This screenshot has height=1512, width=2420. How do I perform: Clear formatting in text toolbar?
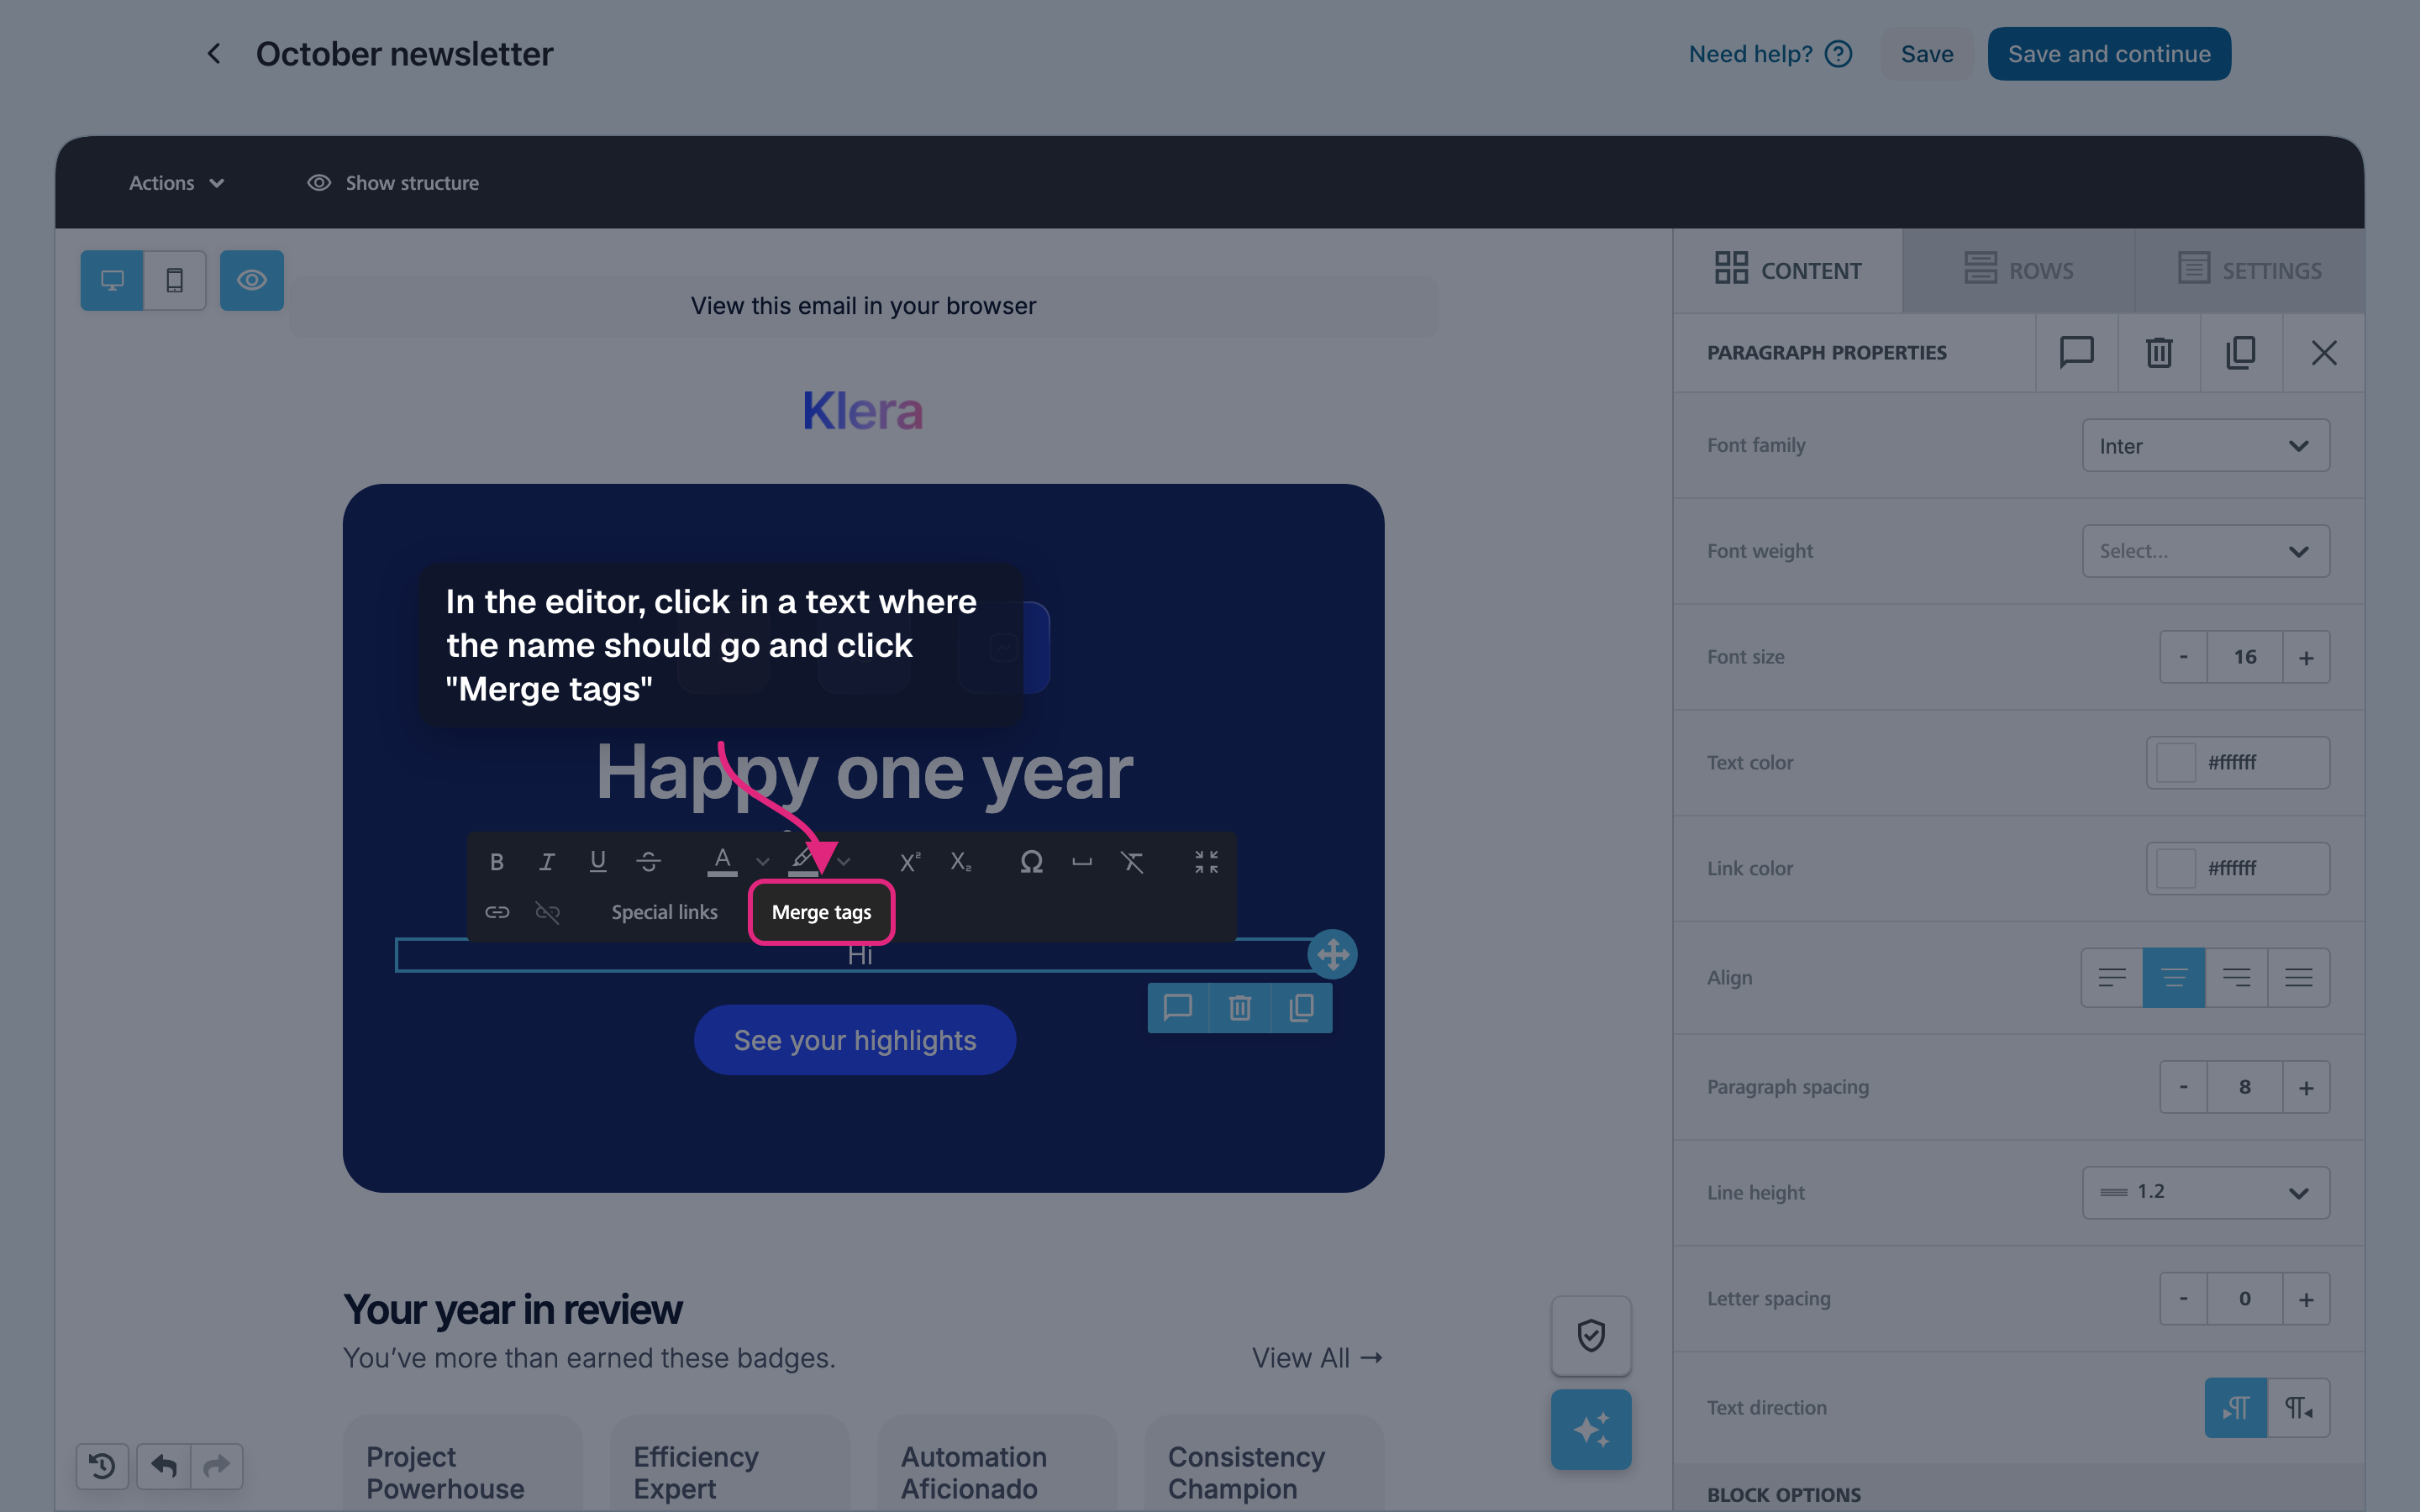coord(1132,861)
